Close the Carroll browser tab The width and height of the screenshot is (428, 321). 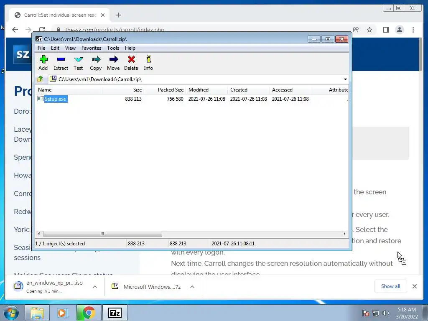[103, 15]
